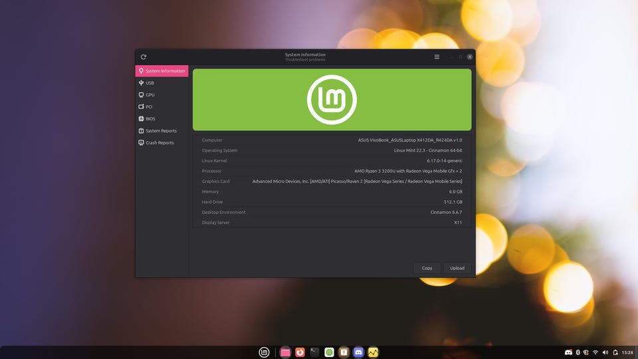Select the USB sidebar section
The image size is (638, 359).
150,83
